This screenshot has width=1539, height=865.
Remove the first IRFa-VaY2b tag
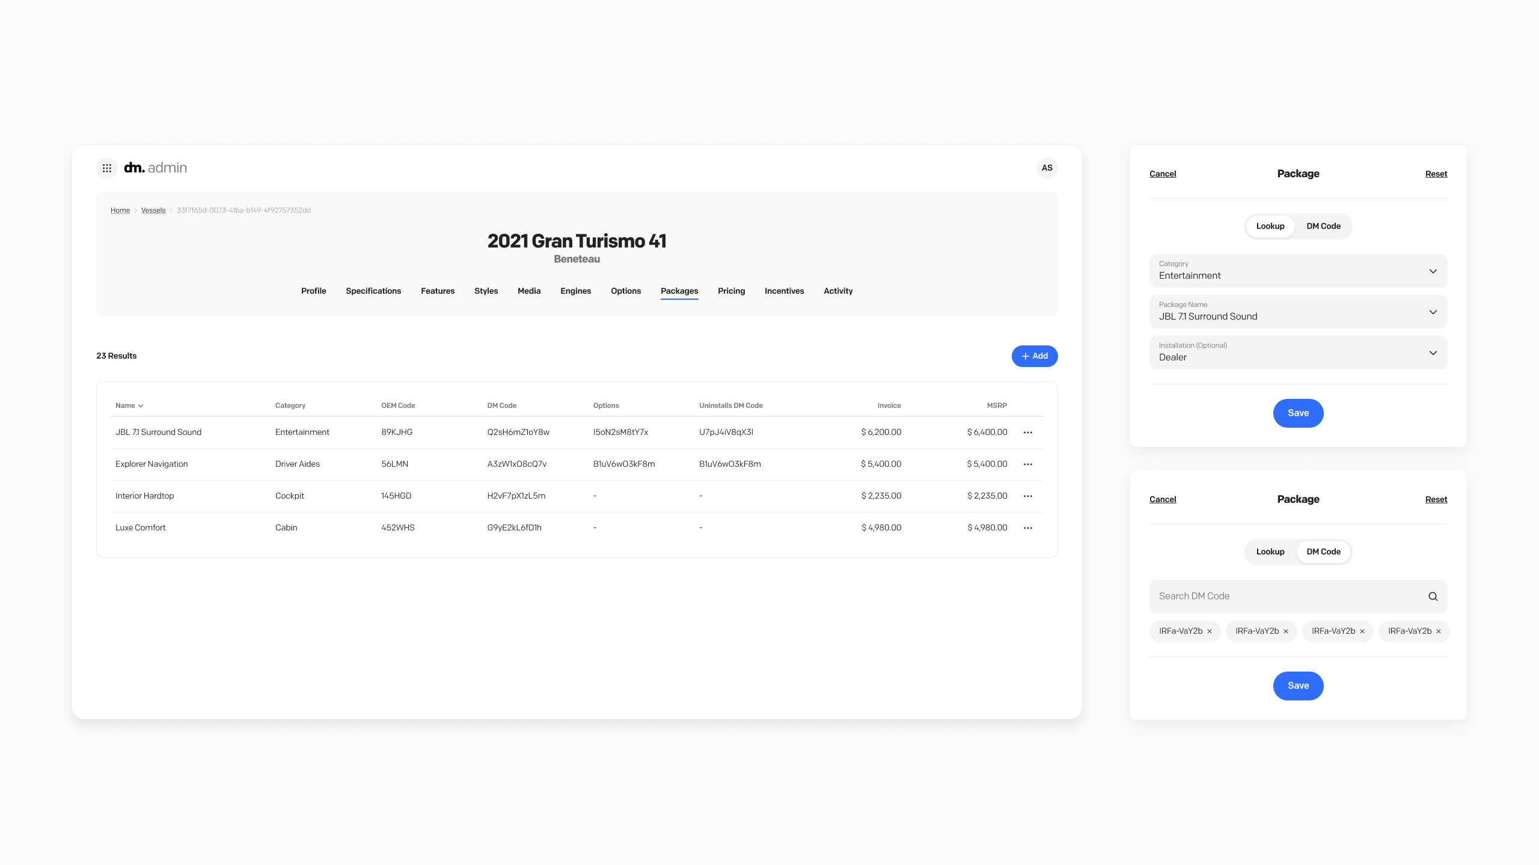click(x=1210, y=631)
